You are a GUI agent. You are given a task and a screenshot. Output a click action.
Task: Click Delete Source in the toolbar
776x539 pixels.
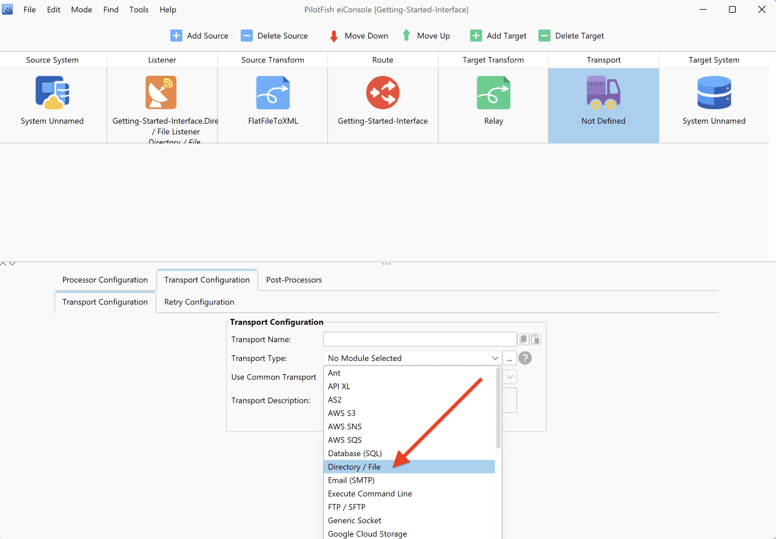[275, 36]
